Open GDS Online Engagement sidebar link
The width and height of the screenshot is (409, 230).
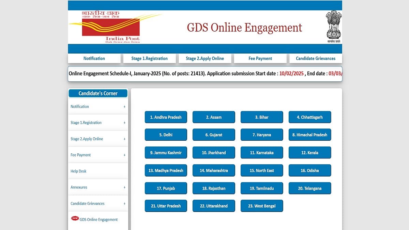click(x=99, y=220)
